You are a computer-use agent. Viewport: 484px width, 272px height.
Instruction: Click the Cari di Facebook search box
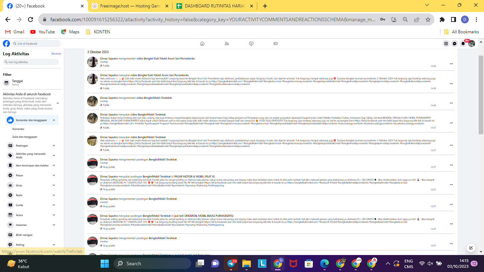pos(36,44)
